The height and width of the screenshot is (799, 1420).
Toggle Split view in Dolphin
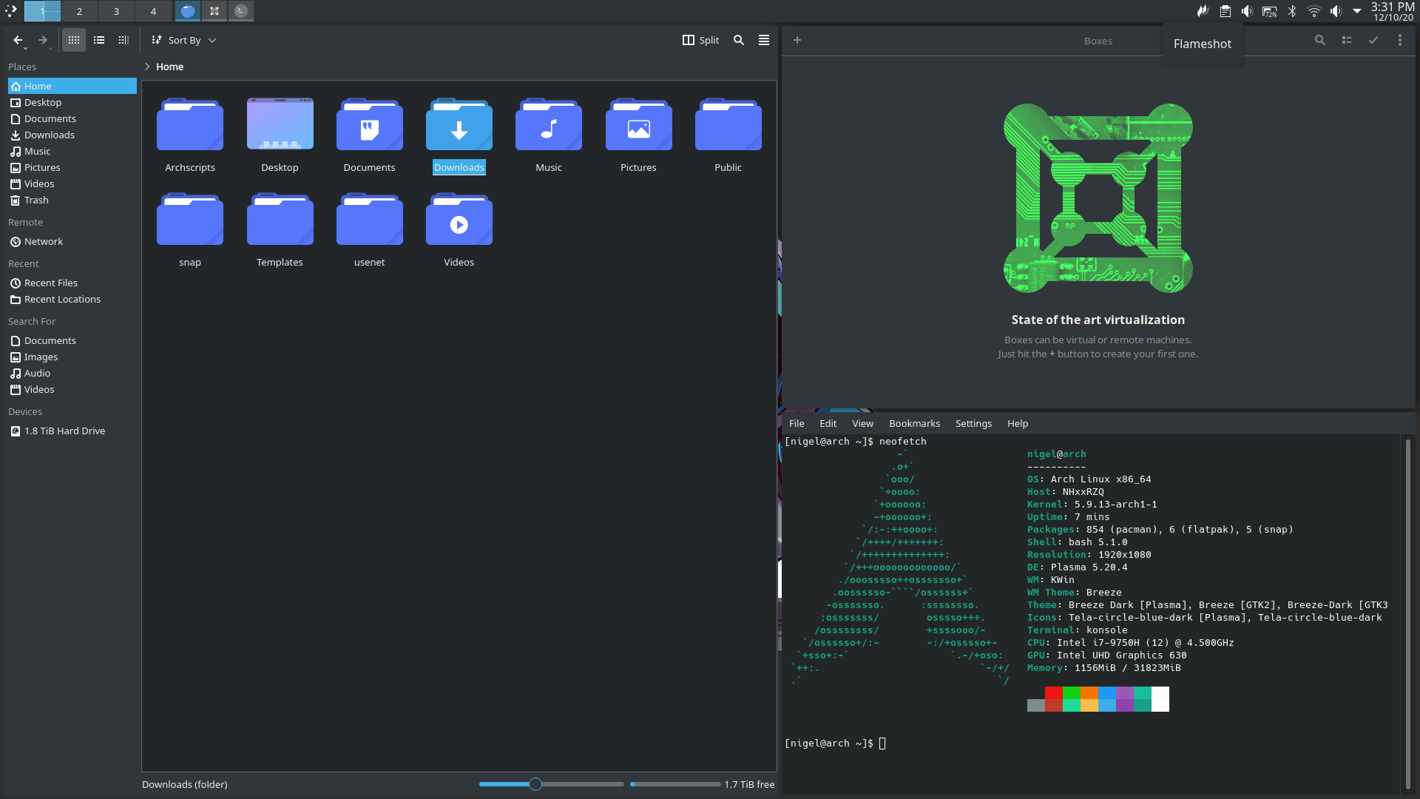pyautogui.click(x=700, y=41)
